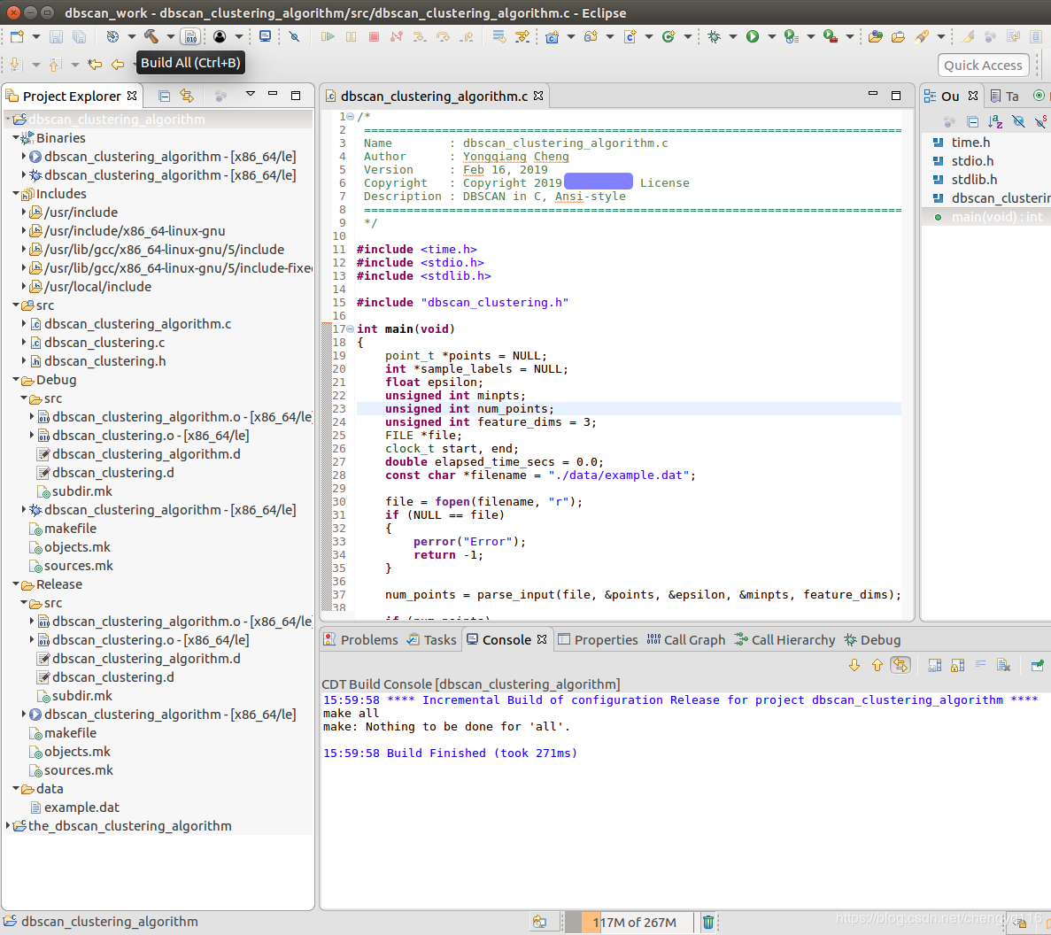1051x935 pixels.
Task: Click the Debug bug icon in toolbar
Action: [x=714, y=36]
